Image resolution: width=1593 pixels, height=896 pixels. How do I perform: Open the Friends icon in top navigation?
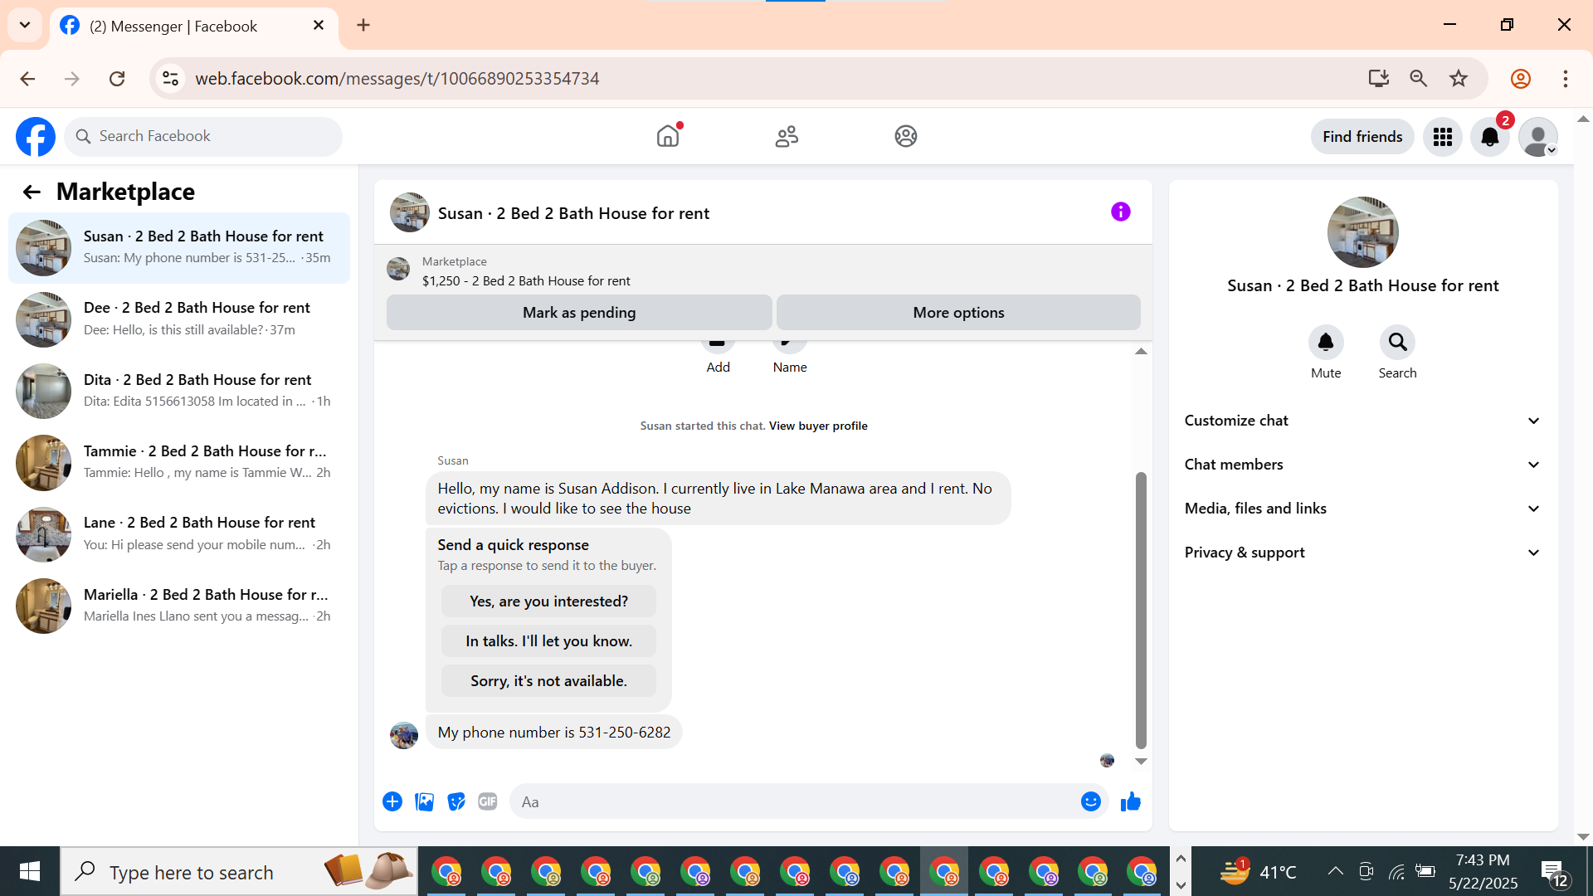pos(787,136)
